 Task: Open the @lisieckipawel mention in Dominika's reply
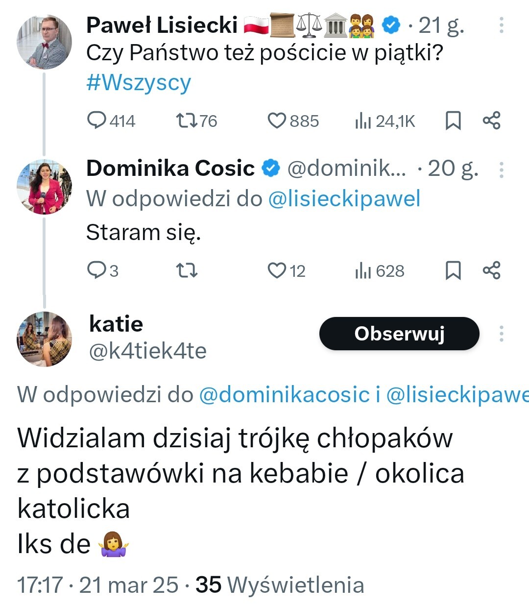click(x=344, y=199)
